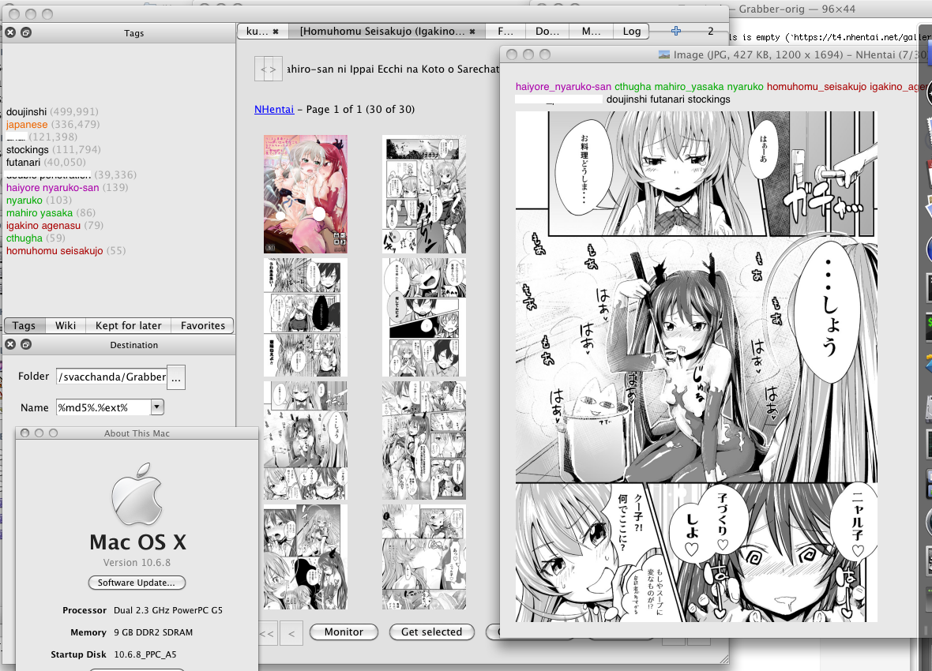Select the color cover thumbnail in results
Image resolution: width=932 pixels, height=671 pixels.
coord(306,193)
